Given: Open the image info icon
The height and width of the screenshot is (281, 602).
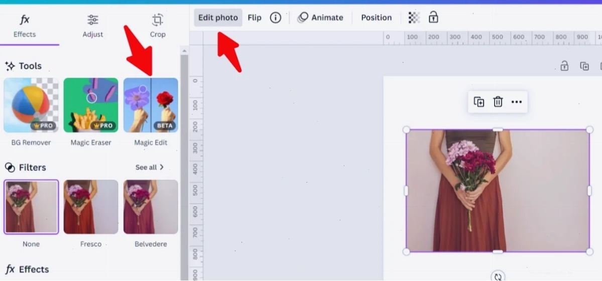Looking at the screenshot, I should click(x=275, y=18).
